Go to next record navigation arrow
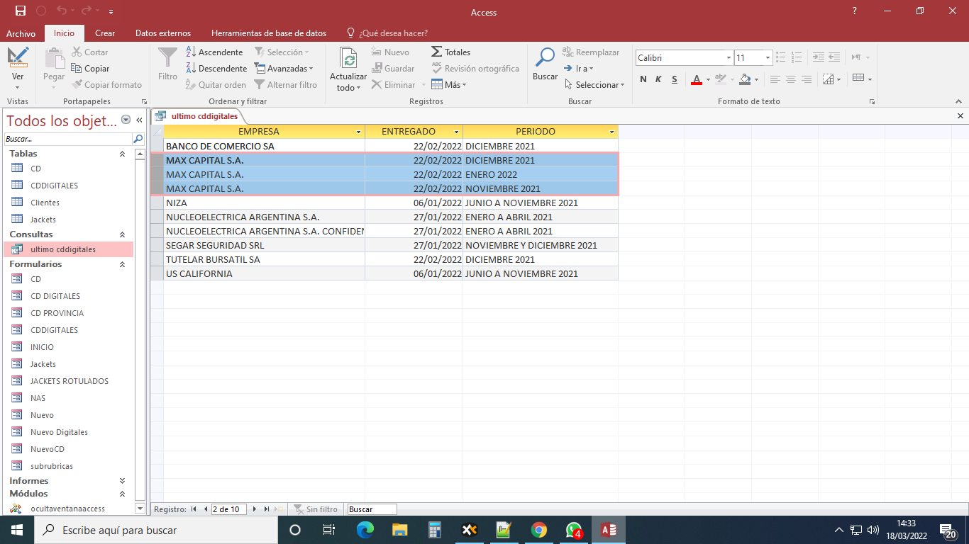The image size is (969, 544). point(255,509)
